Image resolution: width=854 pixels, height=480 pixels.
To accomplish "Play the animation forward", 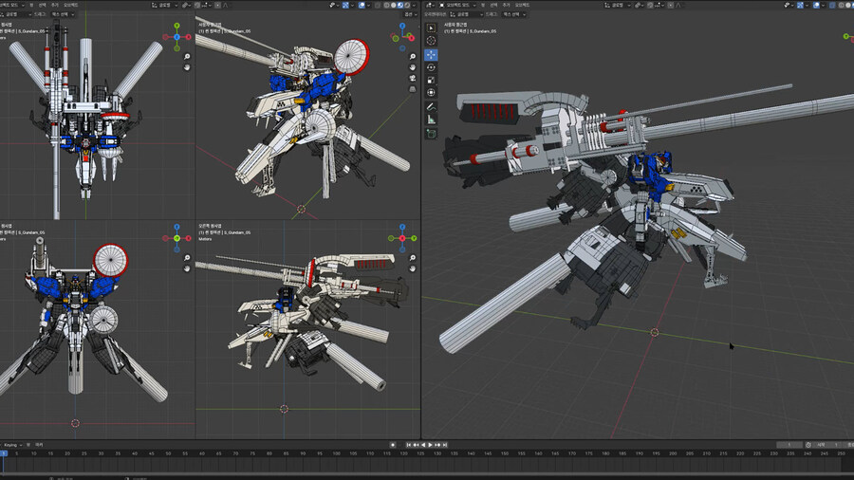I will click(430, 445).
